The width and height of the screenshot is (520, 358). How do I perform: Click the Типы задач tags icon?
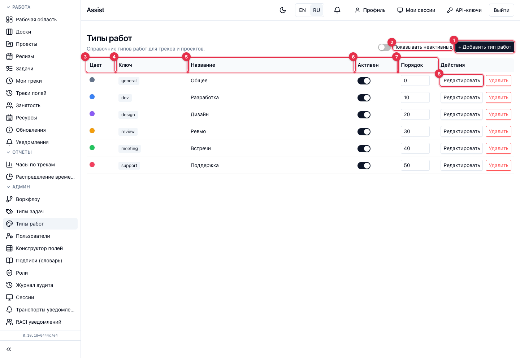pos(9,211)
